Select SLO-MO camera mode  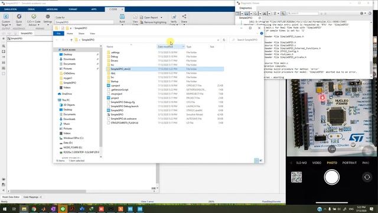point(301,163)
